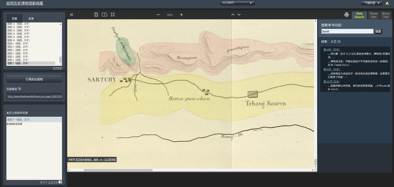Zoom in with the plus icon
Screen dimensions: 394x187
pyautogui.click(x=182, y=15)
